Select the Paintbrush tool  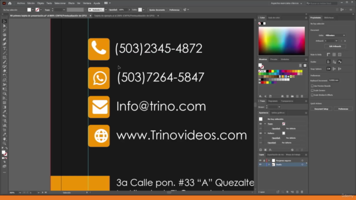click(4, 62)
